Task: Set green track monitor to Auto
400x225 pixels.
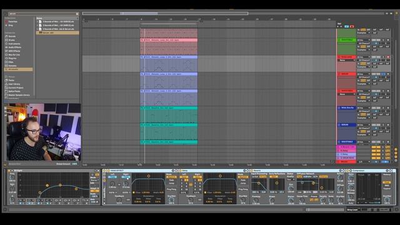Action: pyautogui.click(x=363, y=47)
